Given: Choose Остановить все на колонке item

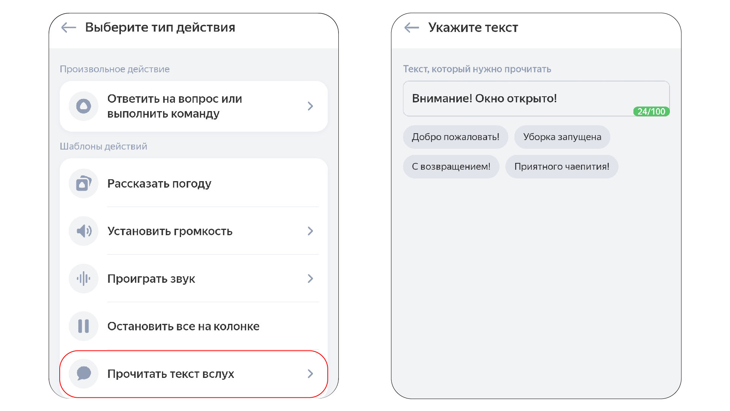Looking at the screenshot, I should 183,326.
